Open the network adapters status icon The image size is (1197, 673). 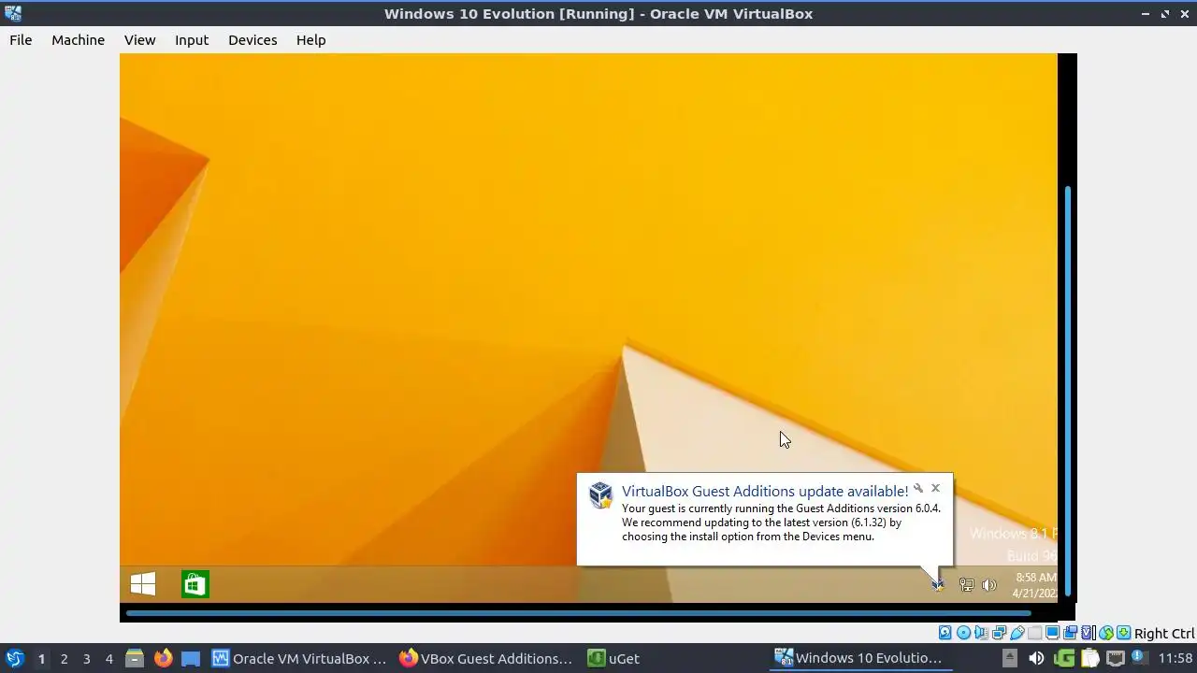[x=999, y=633]
